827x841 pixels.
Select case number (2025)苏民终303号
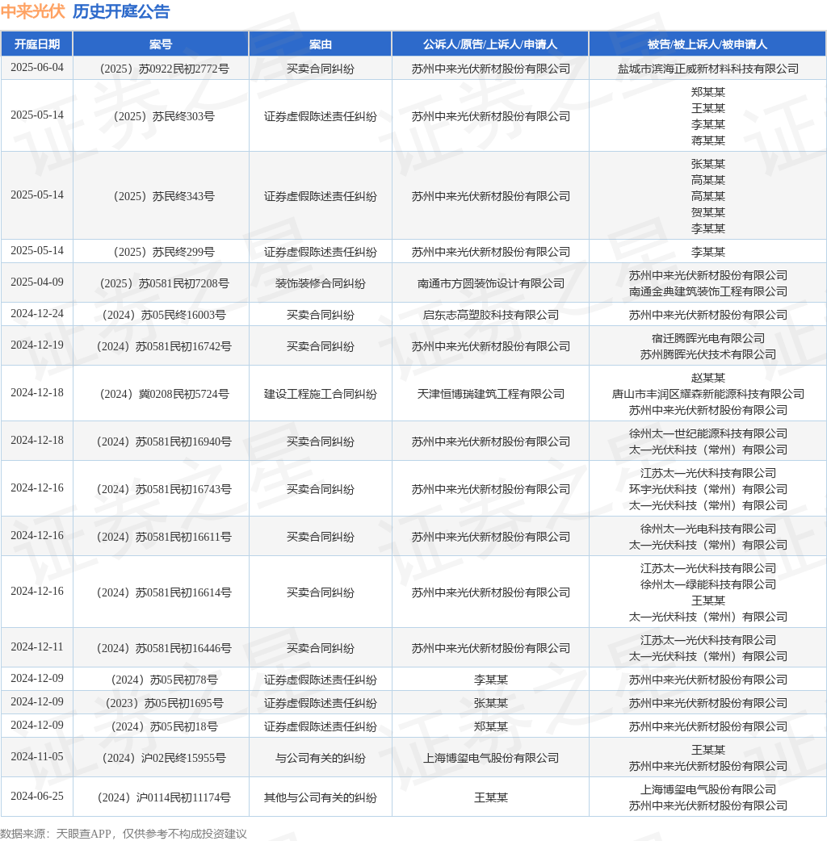(x=161, y=116)
